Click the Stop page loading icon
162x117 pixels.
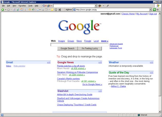click(x=14, y=10)
